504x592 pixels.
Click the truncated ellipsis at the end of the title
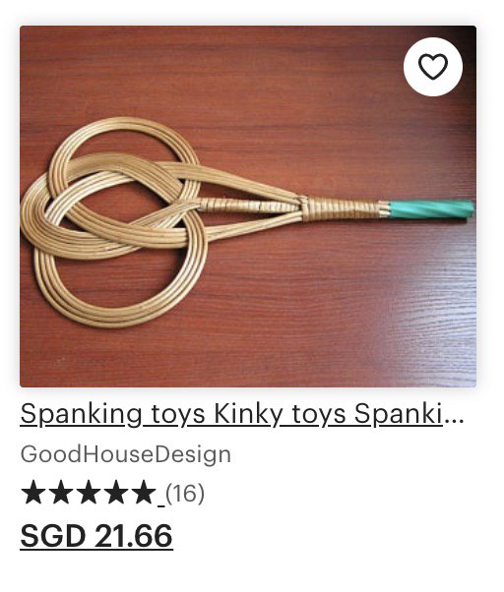click(x=454, y=414)
